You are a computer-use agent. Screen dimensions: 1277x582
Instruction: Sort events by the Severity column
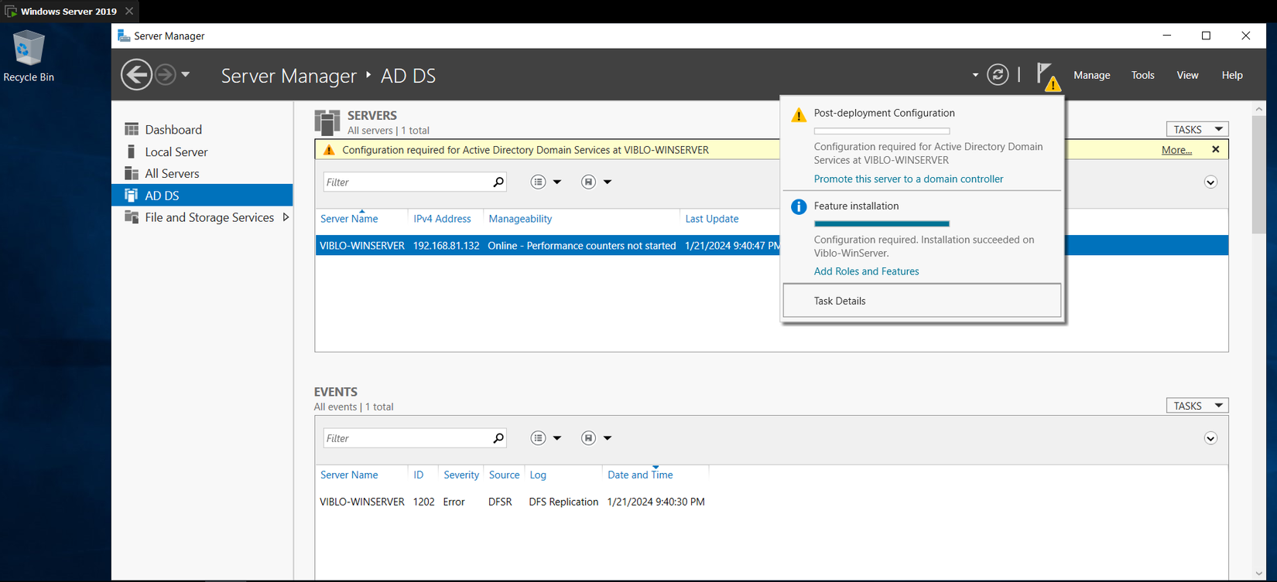click(x=461, y=475)
